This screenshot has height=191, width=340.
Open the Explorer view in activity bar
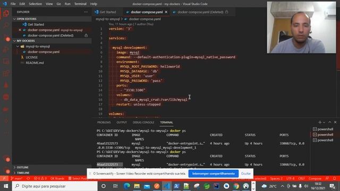[6, 14]
